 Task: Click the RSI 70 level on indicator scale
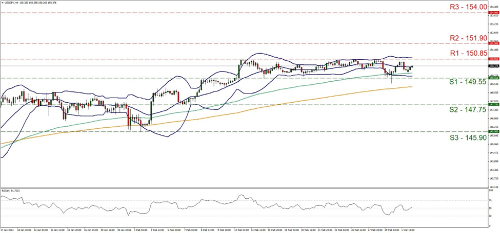(x=491, y=201)
